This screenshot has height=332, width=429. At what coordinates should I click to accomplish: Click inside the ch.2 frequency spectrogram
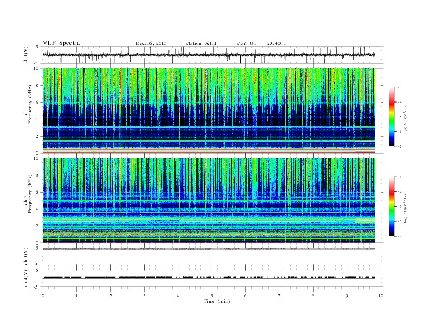tap(209, 201)
